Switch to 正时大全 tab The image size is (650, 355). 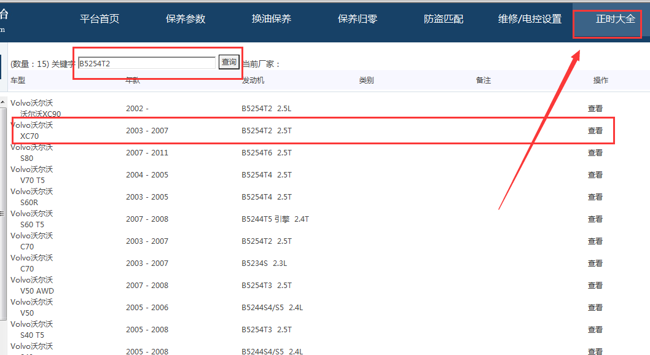(616, 18)
